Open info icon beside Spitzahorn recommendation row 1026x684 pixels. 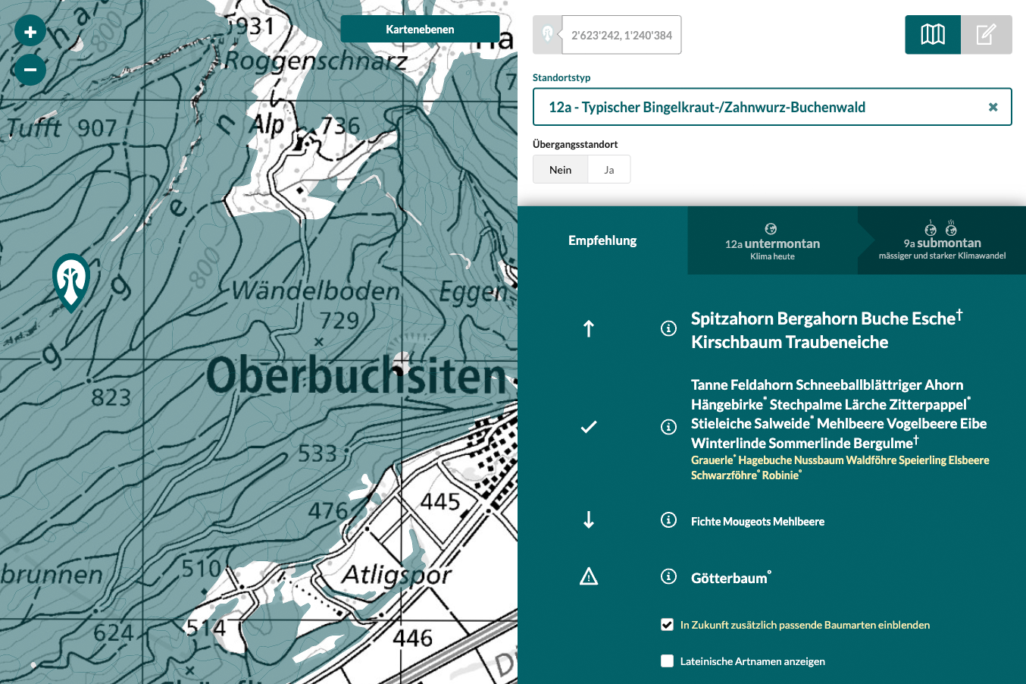[668, 329]
